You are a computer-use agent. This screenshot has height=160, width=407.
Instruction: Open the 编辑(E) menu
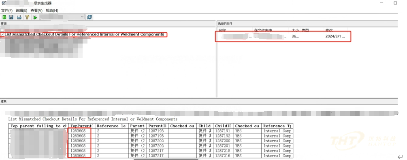point(21,10)
